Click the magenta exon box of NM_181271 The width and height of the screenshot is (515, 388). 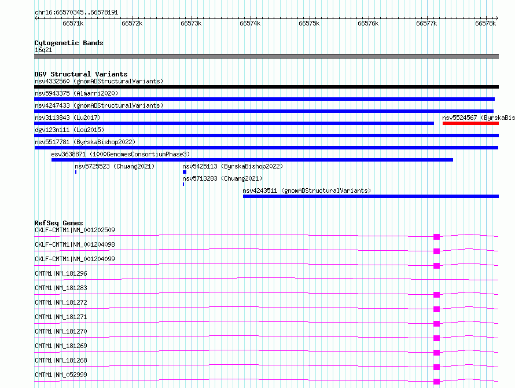pyautogui.click(x=436, y=324)
